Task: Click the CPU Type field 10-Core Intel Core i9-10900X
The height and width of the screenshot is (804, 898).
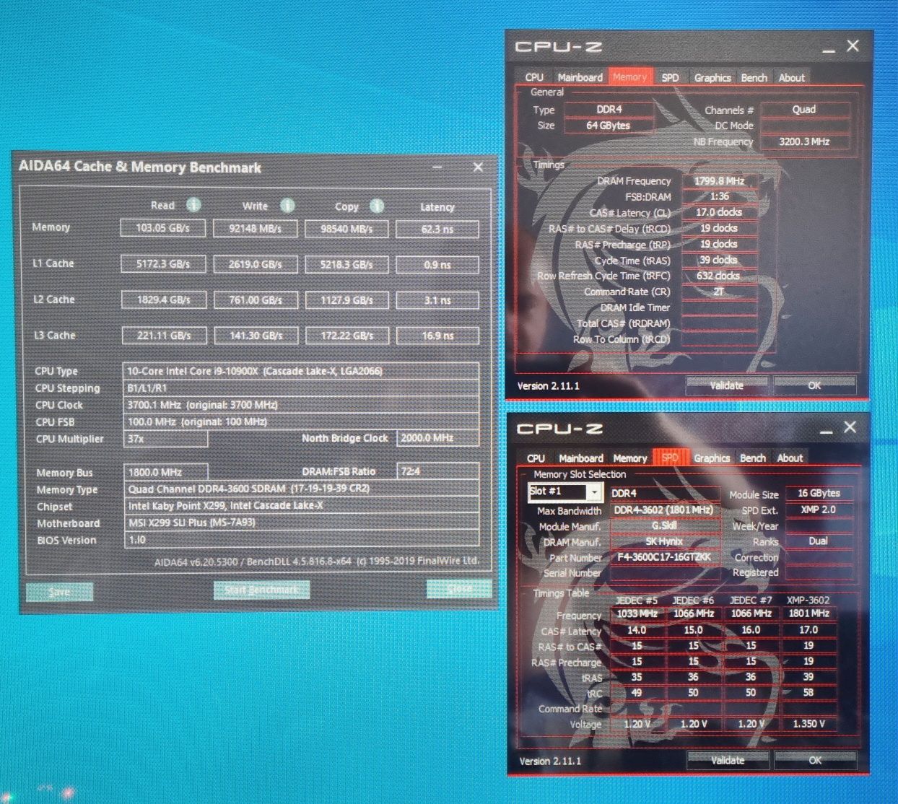Action: point(301,371)
